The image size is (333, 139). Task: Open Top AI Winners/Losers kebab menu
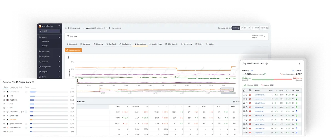click(x=300, y=63)
